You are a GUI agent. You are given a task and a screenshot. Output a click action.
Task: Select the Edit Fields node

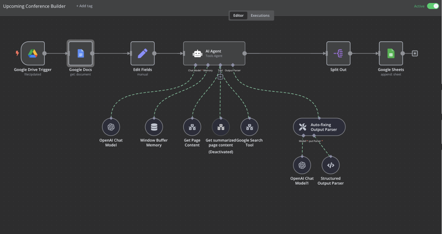[x=142, y=53]
